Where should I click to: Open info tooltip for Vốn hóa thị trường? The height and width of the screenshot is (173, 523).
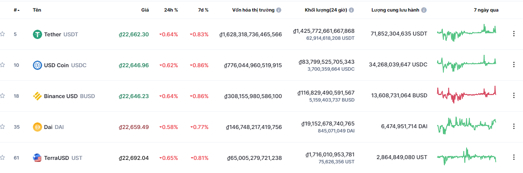point(279,10)
